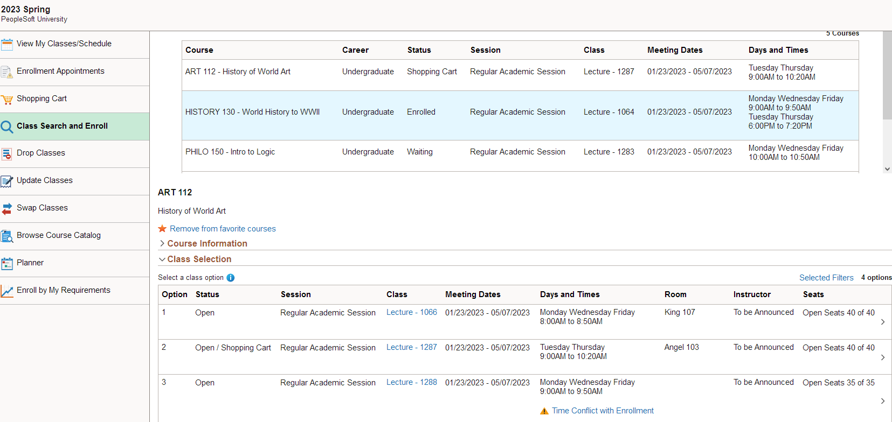Viewport: 892px width, 422px height.
Task: Go to Shopping Cart in sidebar
Action: coord(74,99)
